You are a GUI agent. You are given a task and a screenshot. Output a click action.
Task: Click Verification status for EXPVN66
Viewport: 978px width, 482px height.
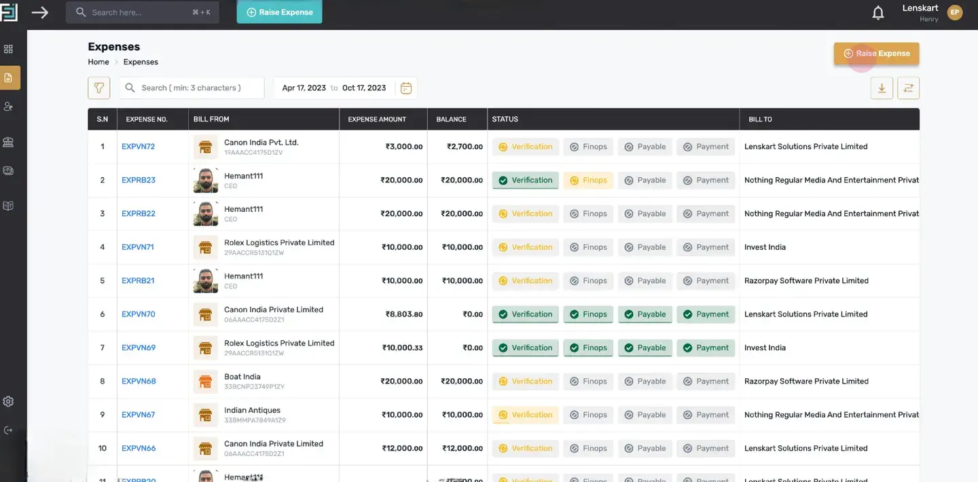click(x=526, y=448)
